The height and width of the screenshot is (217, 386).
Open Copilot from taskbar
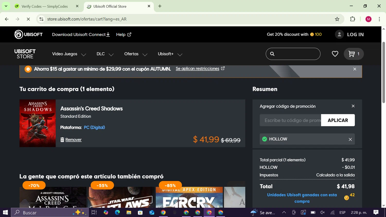coord(106,212)
